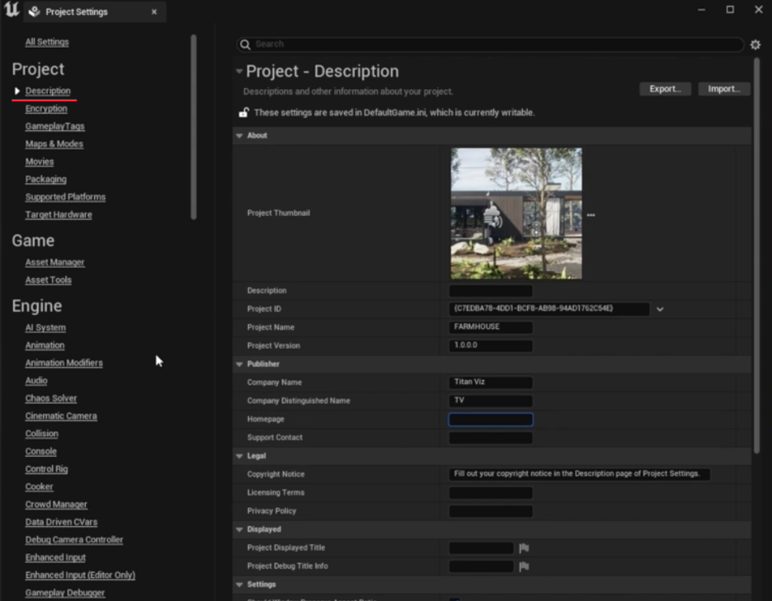Open Cinematic Camera settings
772x601 pixels.
pyautogui.click(x=61, y=416)
